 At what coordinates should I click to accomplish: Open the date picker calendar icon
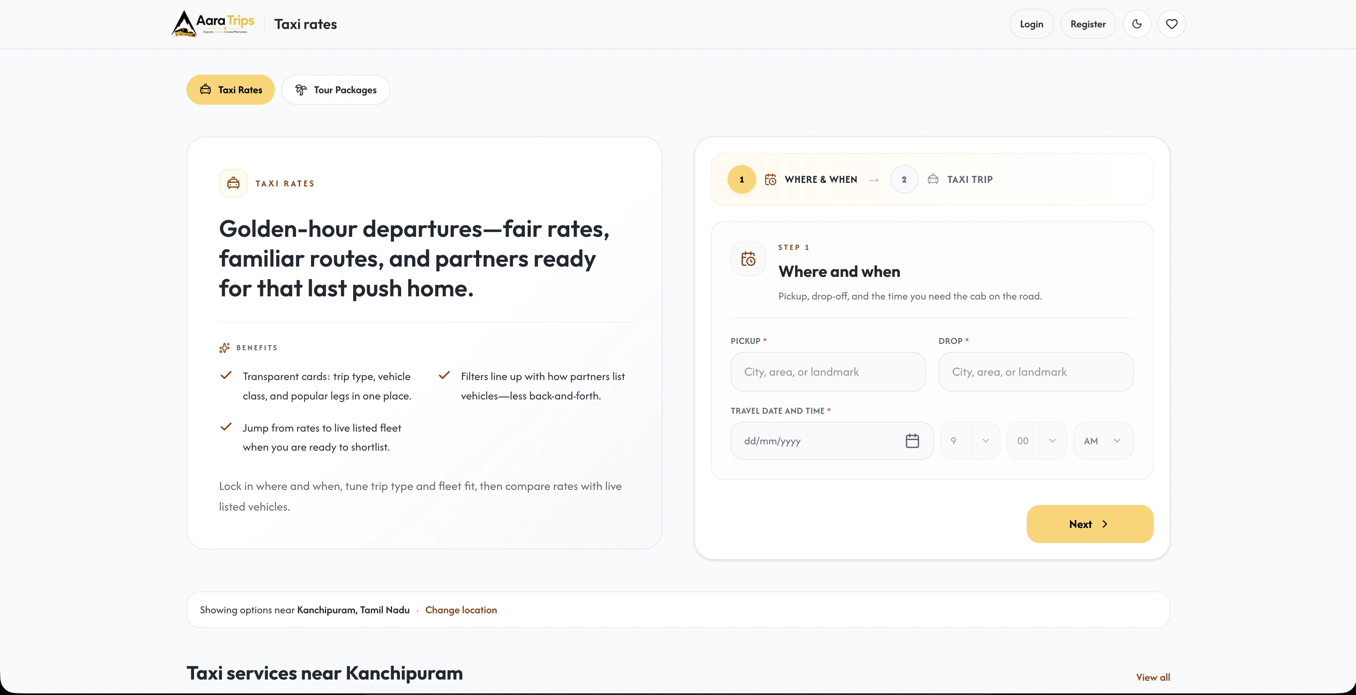tap(912, 441)
